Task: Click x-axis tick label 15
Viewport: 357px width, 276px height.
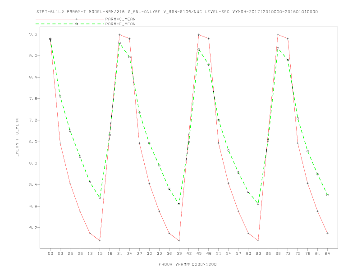Action: coord(100,253)
